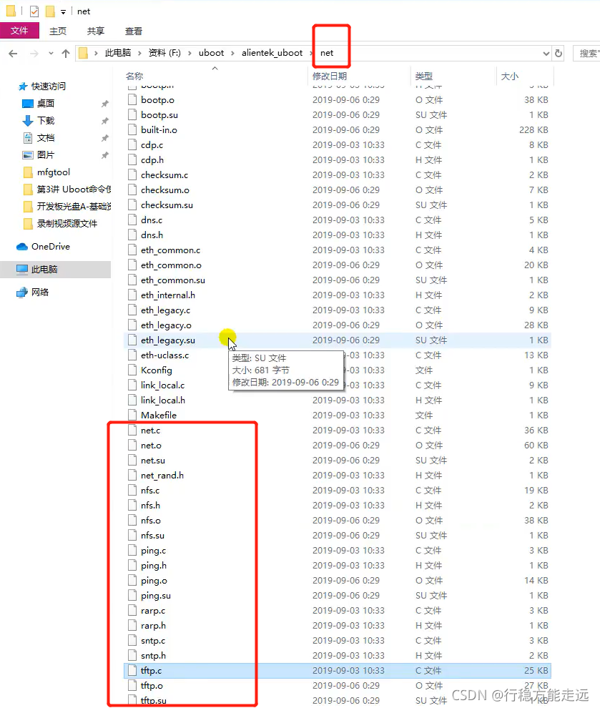The image size is (600, 708).
Task: Open the mfgtool folder in navigation pane
Action: click(x=53, y=172)
